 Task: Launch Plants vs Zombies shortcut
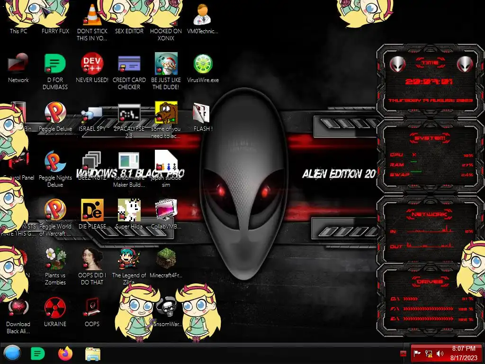[x=55, y=259]
